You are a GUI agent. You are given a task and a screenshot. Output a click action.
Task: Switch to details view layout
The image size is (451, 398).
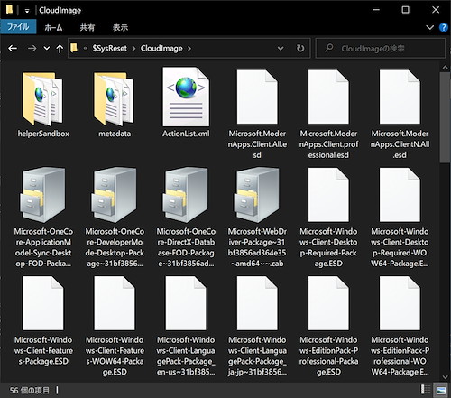(x=426, y=390)
